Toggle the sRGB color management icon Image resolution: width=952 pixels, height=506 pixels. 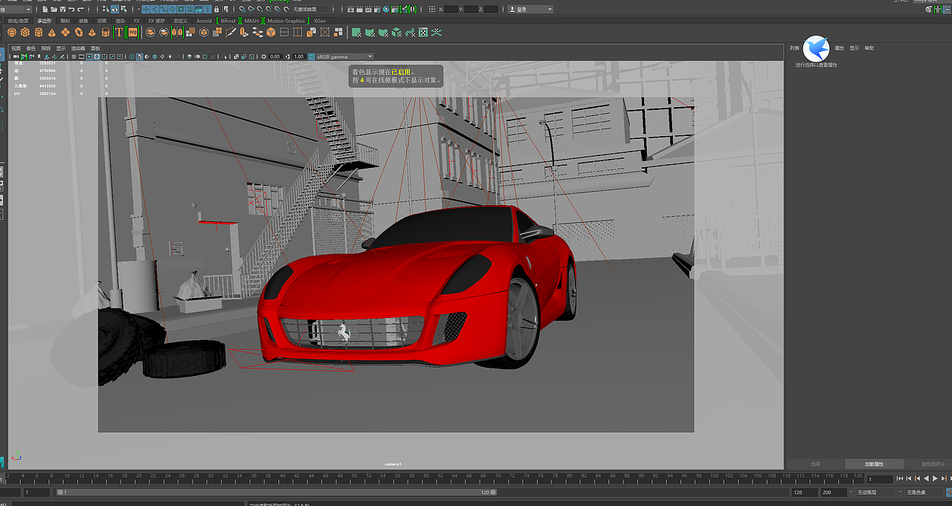[x=311, y=56]
